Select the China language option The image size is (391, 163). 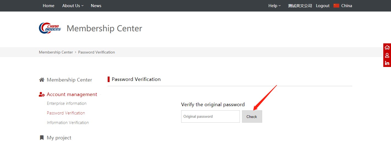(x=347, y=5)
